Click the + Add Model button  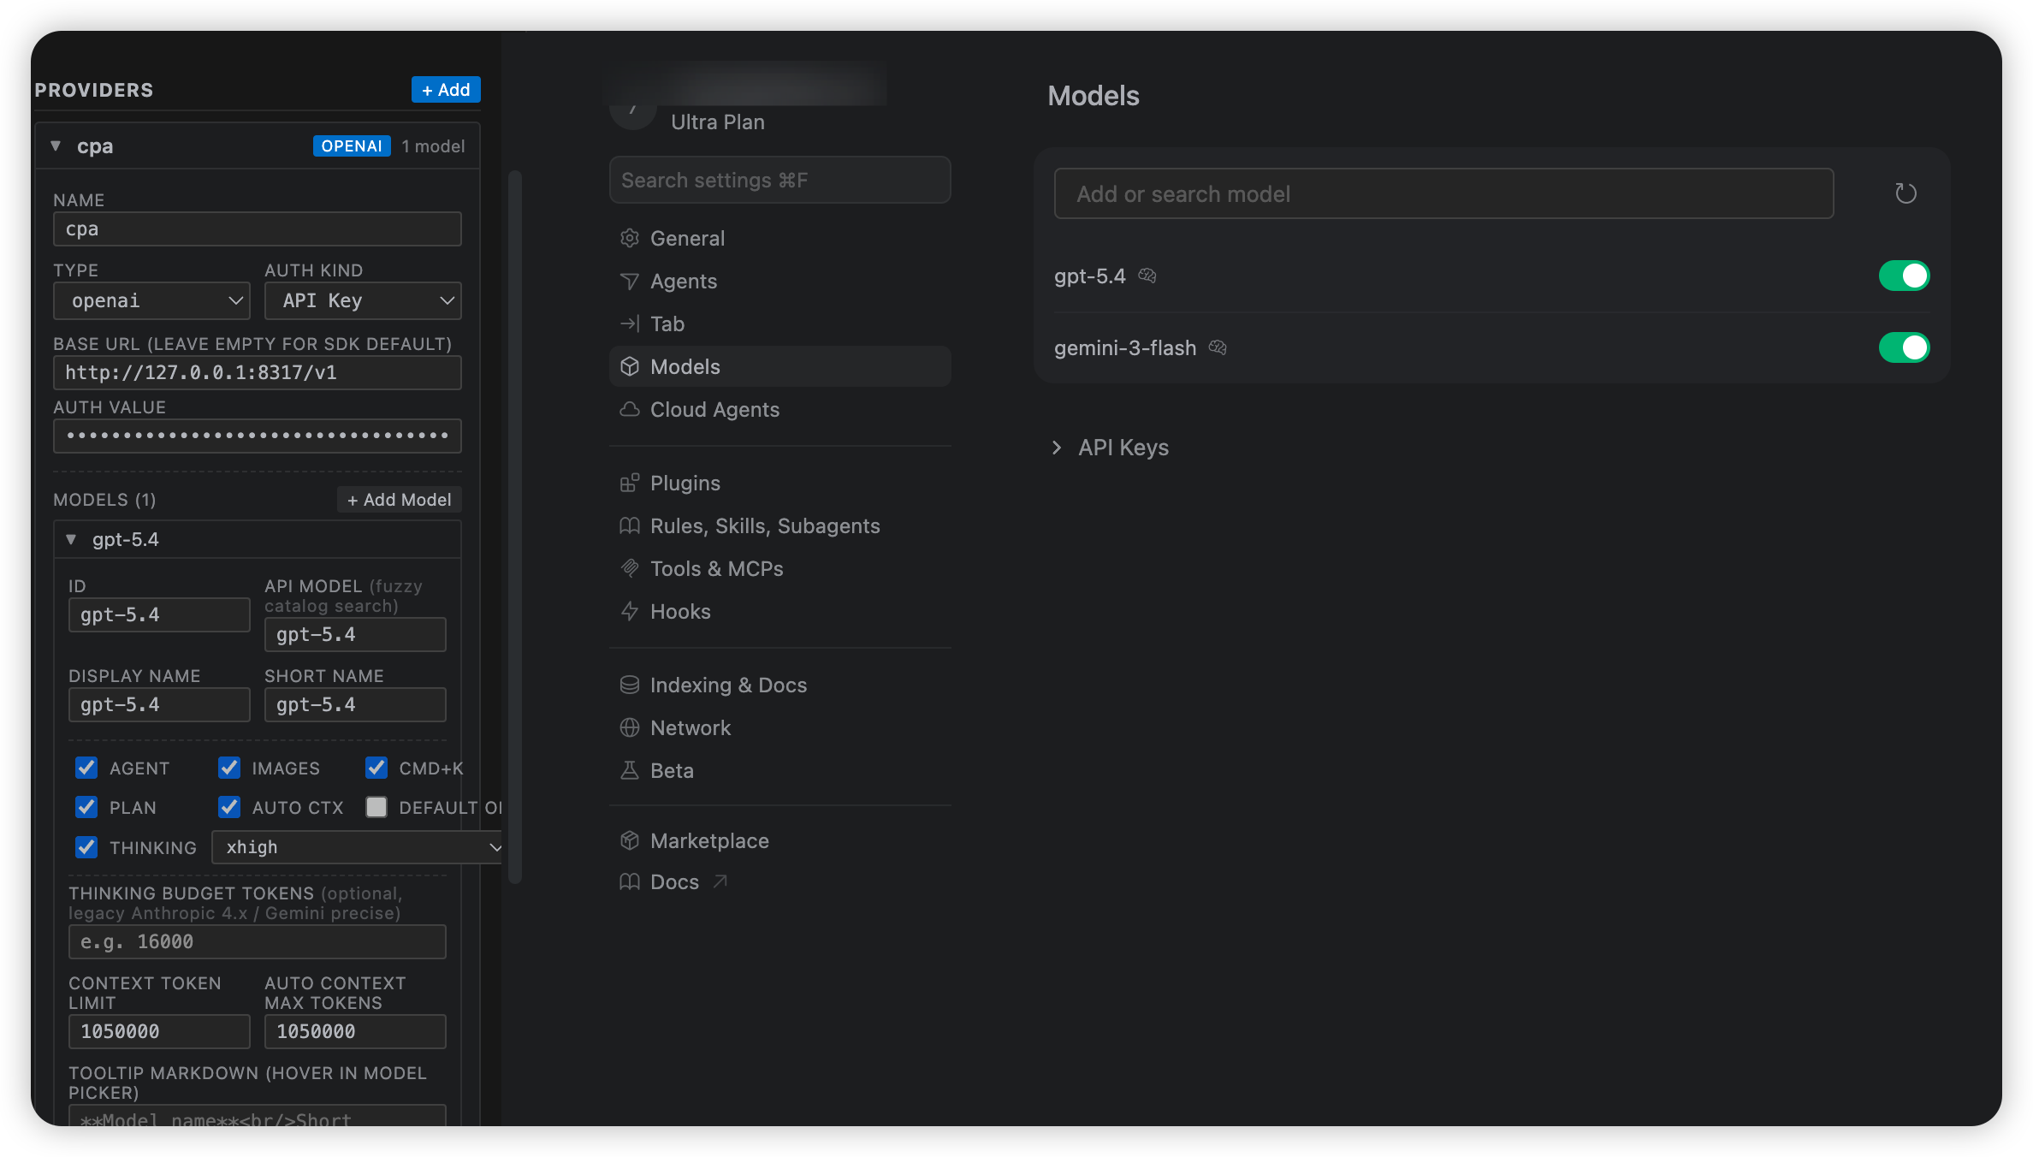pyautogui.click(x=400, y=500)
